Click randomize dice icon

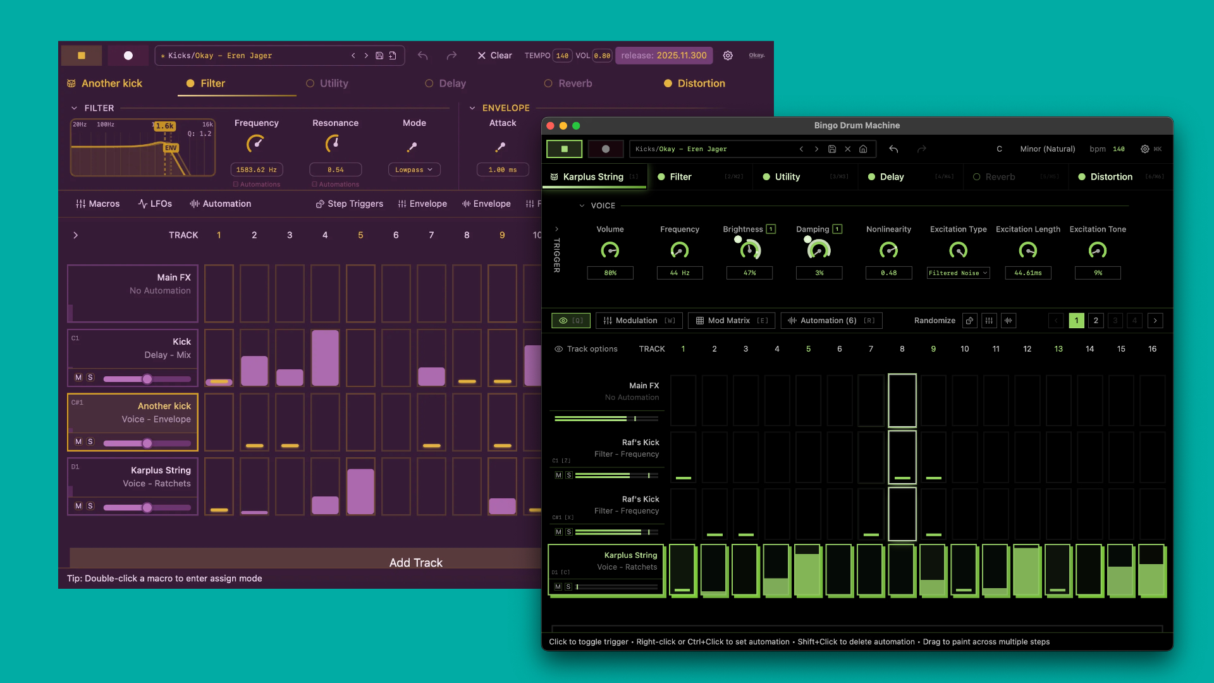point(970,321)
